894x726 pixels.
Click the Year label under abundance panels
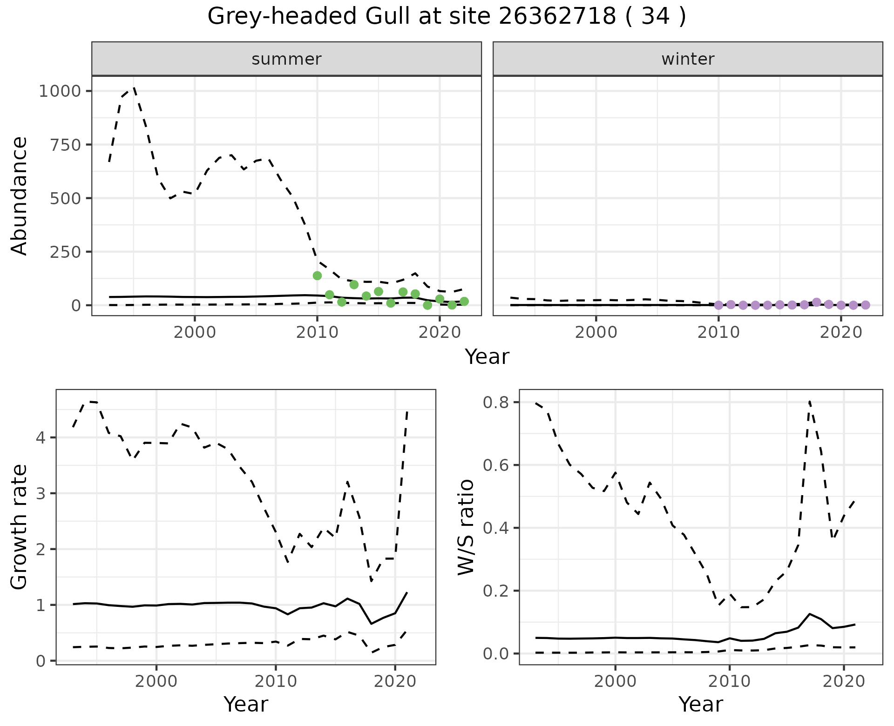coord(487,357)
